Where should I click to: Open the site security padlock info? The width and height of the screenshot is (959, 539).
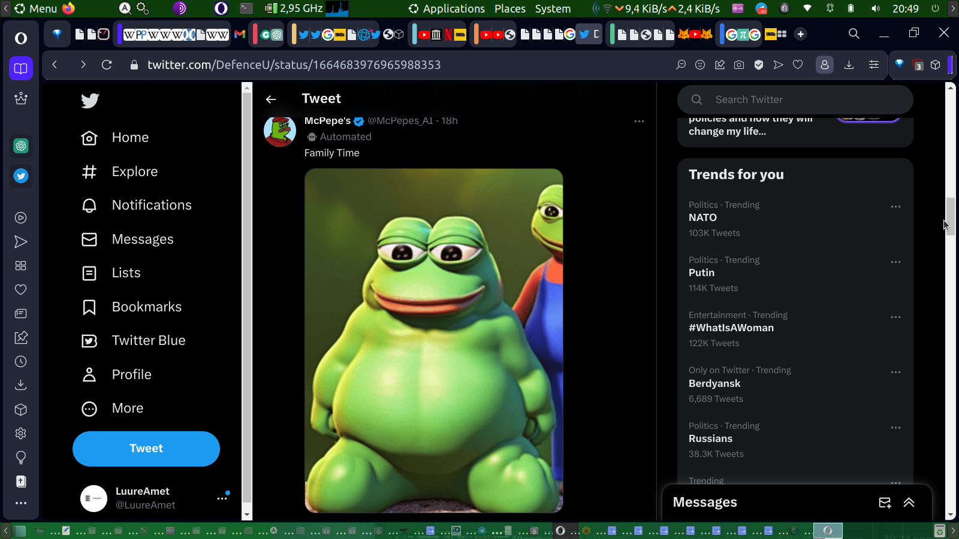(x=134, y=65)
